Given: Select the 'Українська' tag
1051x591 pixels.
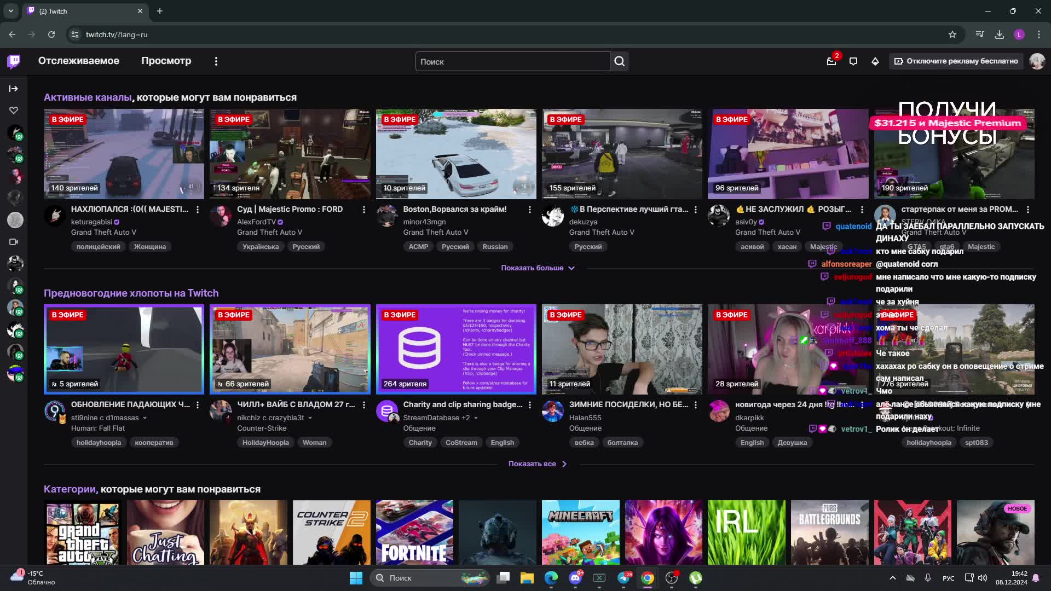Looking at the screenshot, I should 261,247.
